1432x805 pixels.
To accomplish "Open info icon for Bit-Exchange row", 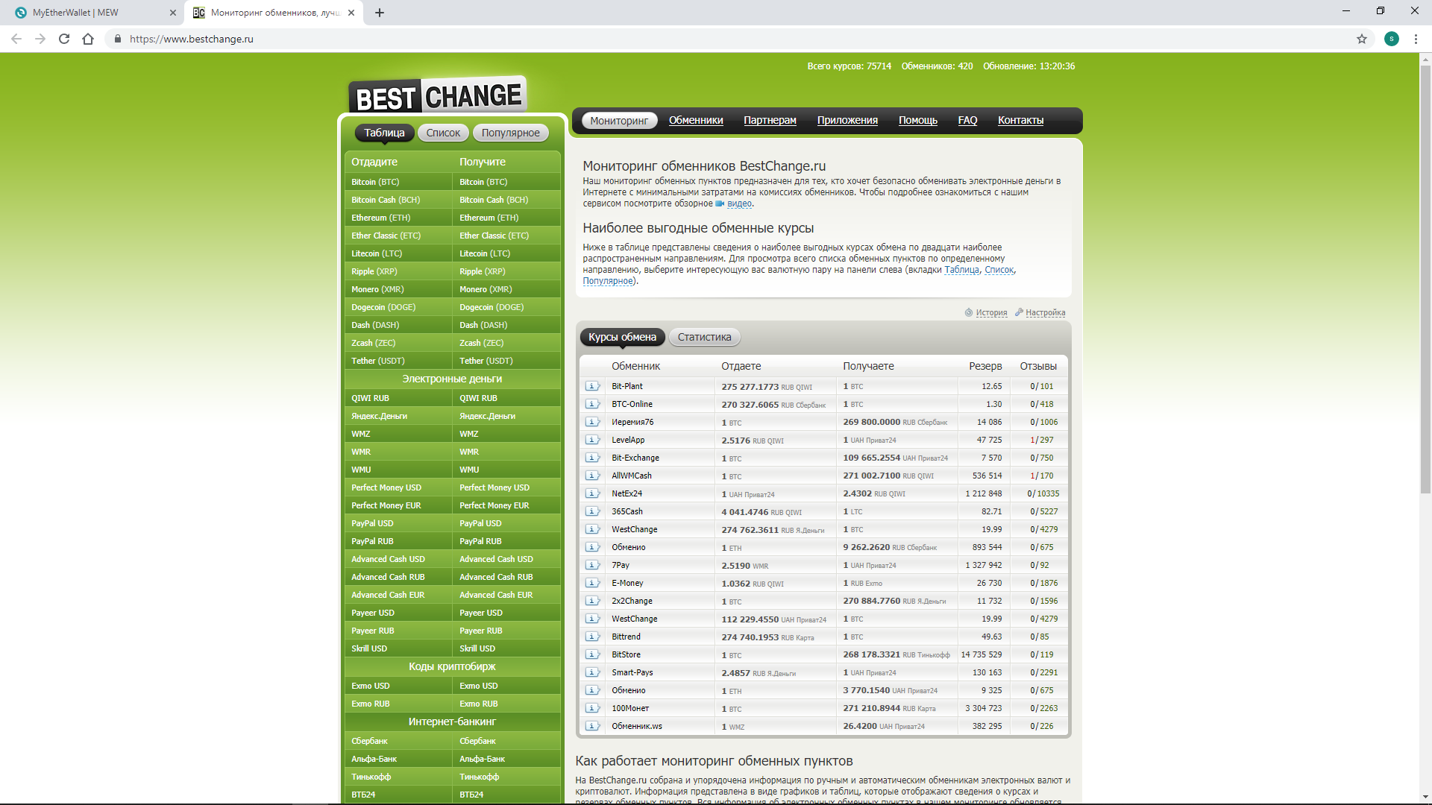I will tap(593, 458).
